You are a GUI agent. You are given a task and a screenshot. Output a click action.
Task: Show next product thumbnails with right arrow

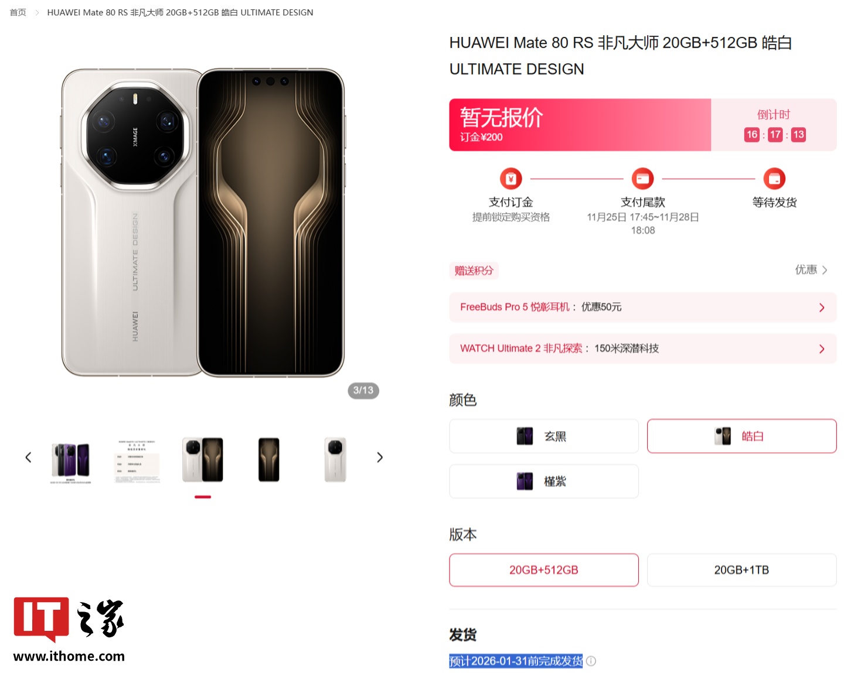point(380,457)
